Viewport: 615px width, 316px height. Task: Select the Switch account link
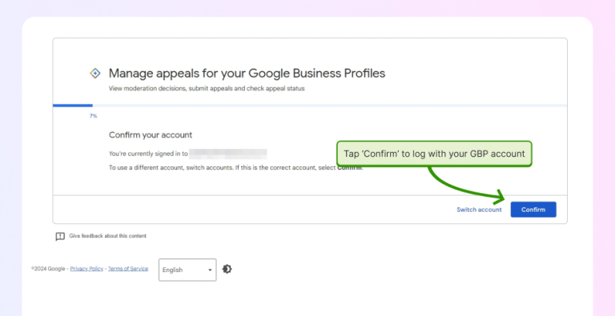(x=479, y=210)
